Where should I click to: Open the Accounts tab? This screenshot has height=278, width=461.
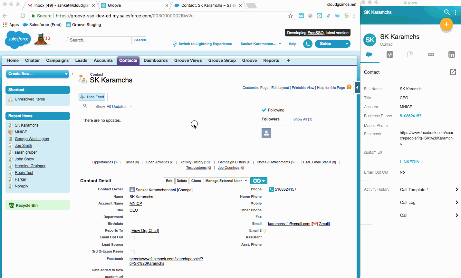(x=103, y=60)
